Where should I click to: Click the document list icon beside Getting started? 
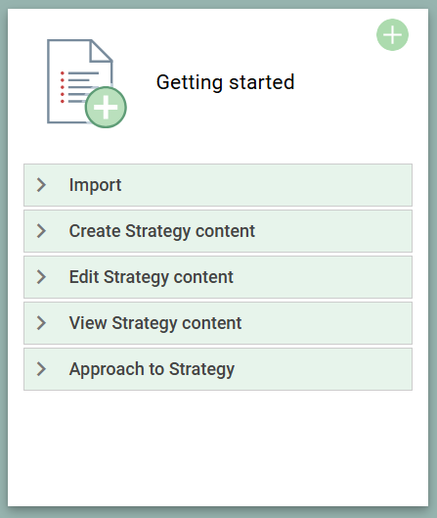click(86, 83)
